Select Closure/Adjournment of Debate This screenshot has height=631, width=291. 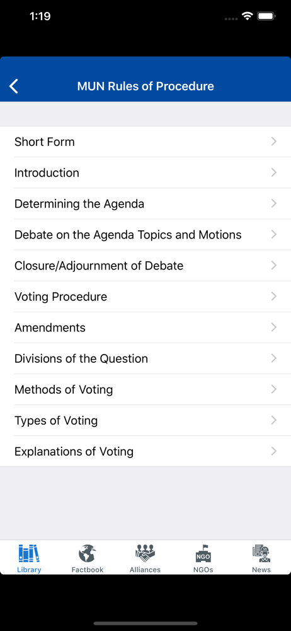(145, 266)
